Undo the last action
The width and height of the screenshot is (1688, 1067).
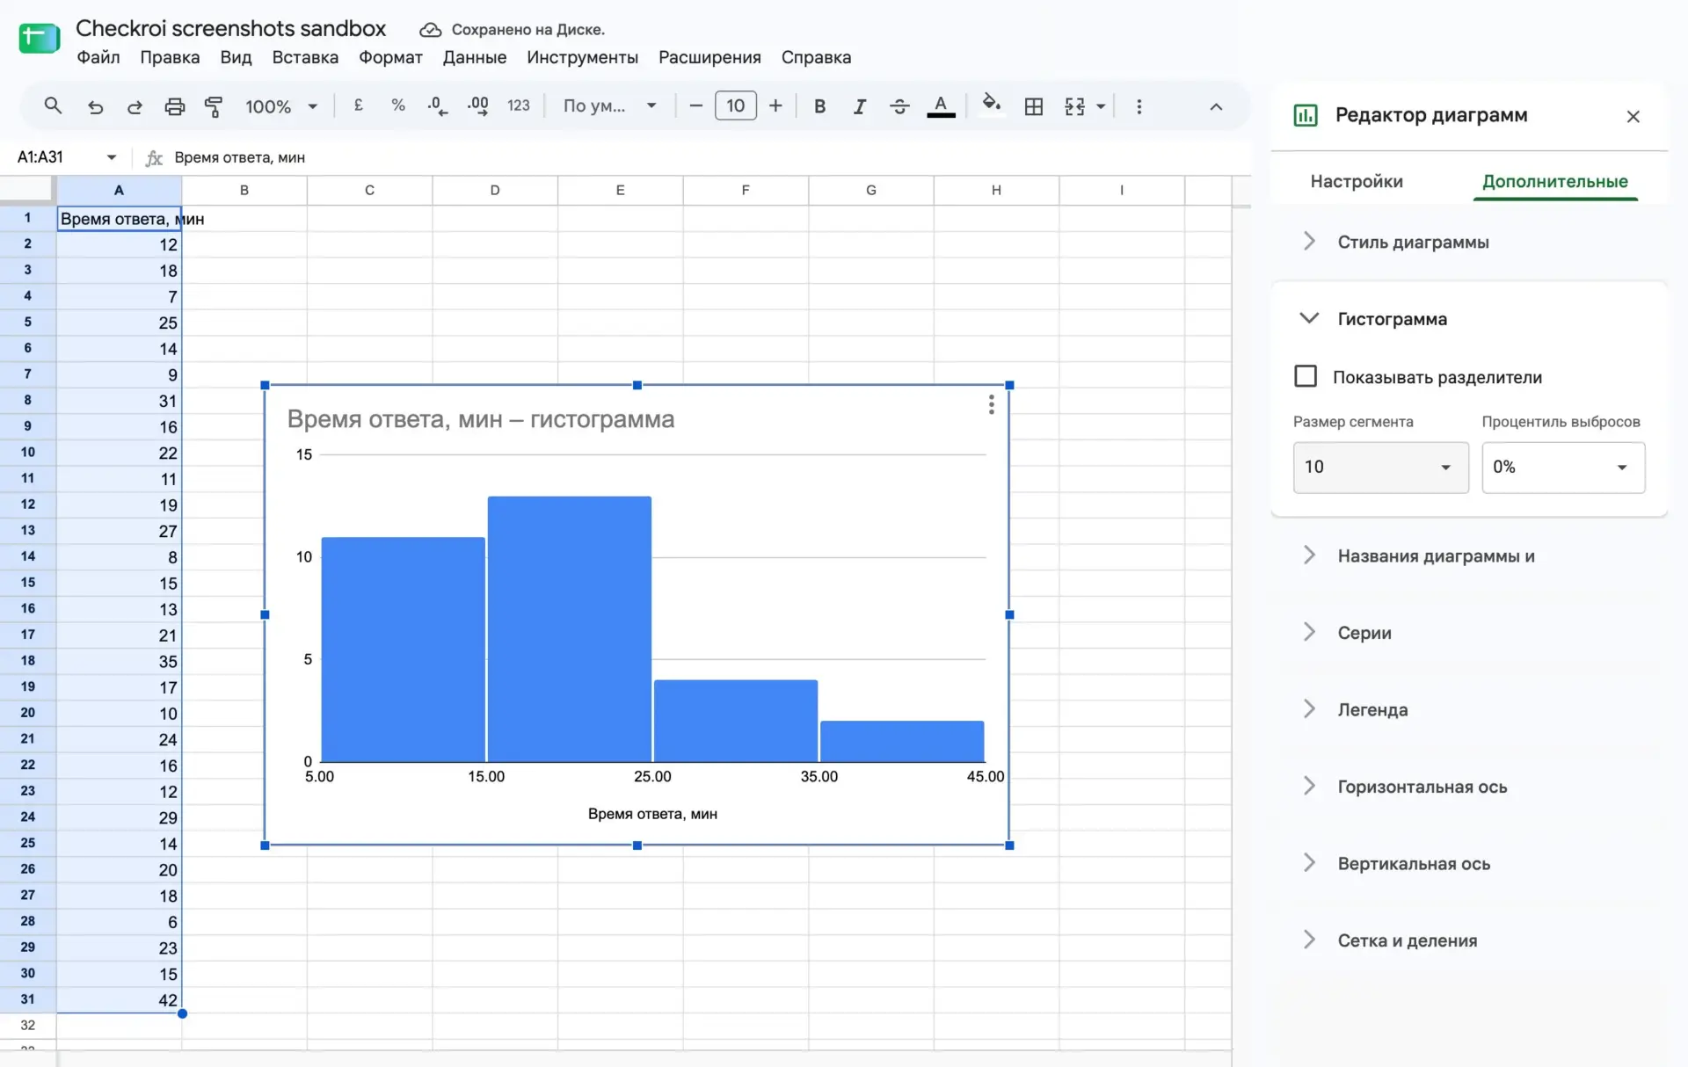pos(95,106)
